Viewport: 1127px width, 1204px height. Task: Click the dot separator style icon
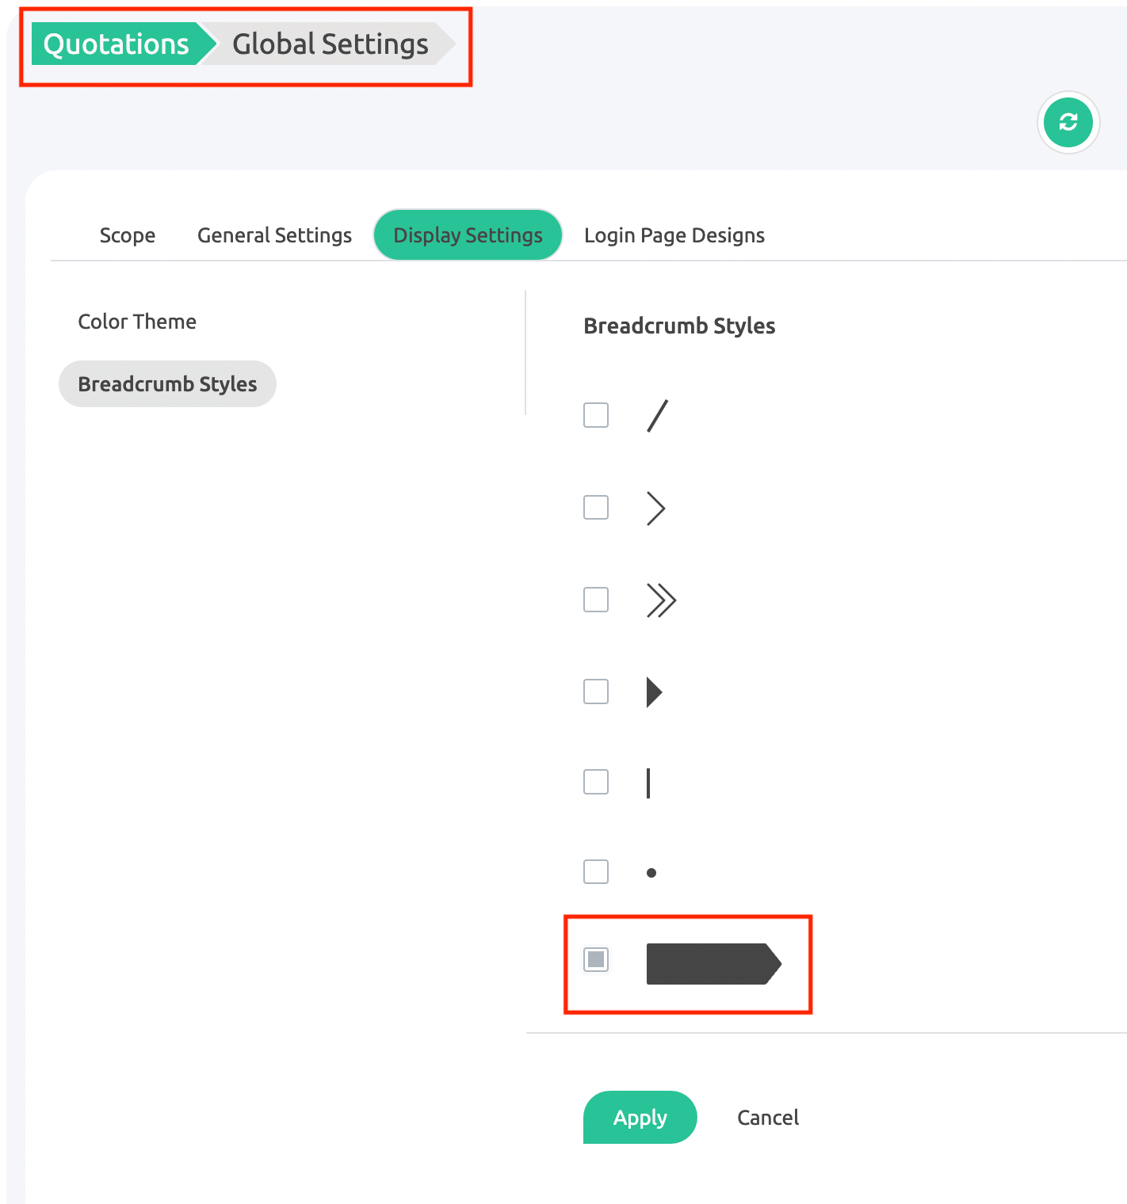point(651,873)
